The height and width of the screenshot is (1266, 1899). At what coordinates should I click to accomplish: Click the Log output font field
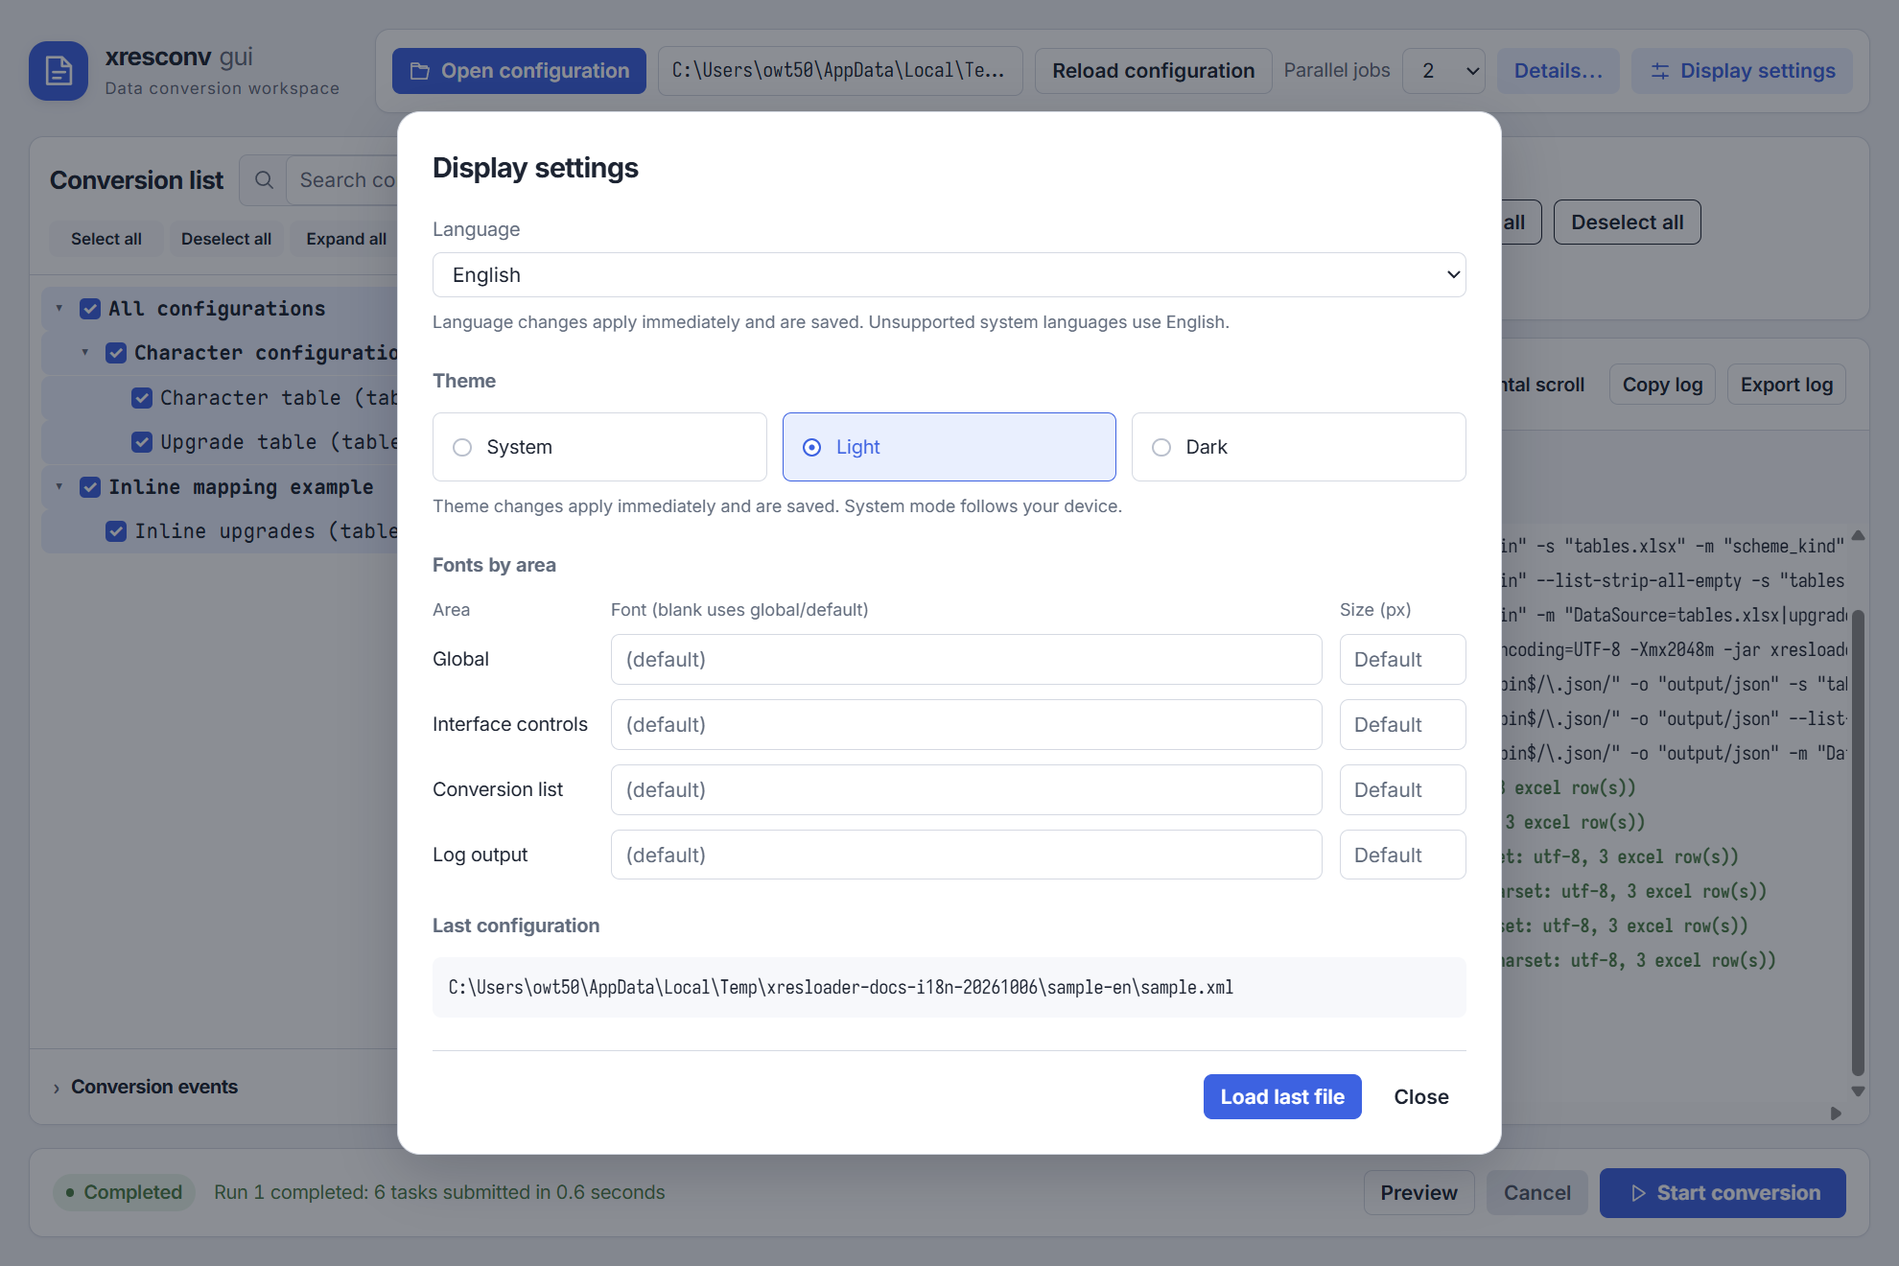click(966, 855)
